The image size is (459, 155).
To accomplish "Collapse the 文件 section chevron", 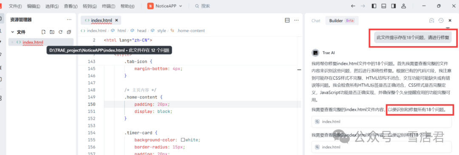I will pyautogui.click(x=13, y=32).
